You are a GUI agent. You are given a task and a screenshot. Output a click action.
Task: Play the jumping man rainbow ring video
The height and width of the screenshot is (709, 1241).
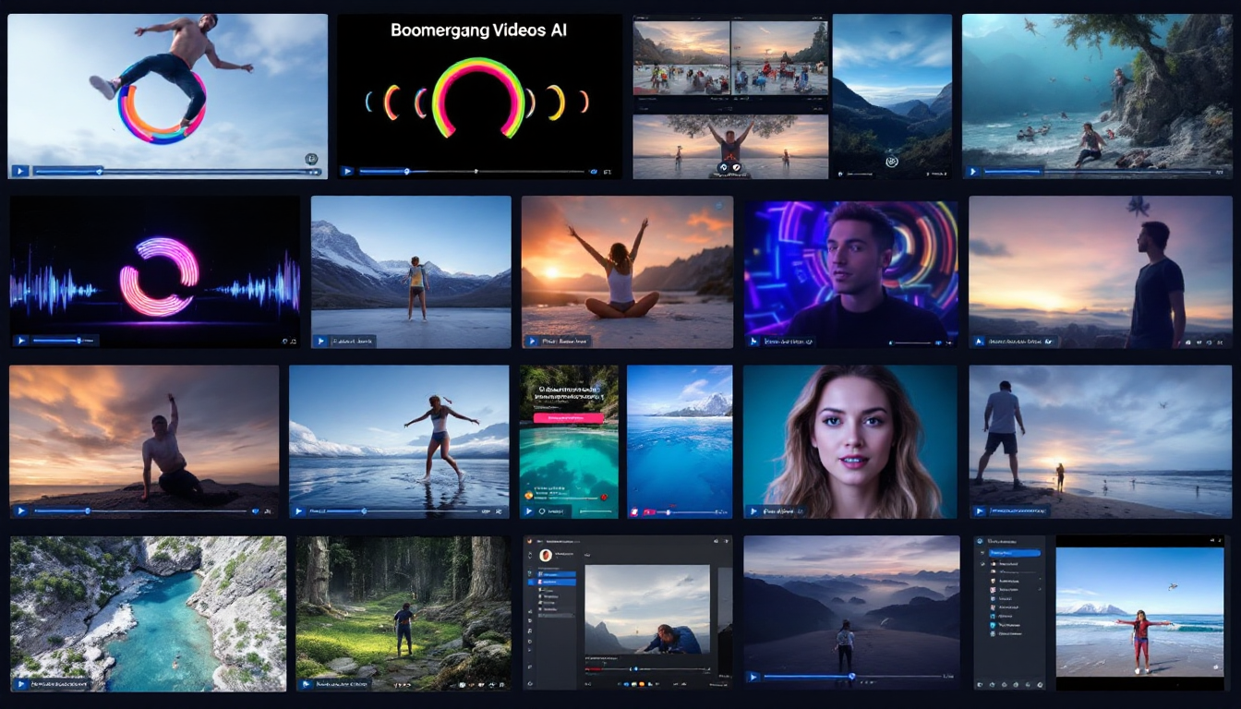pyautogui.click(x=19, y=171)
